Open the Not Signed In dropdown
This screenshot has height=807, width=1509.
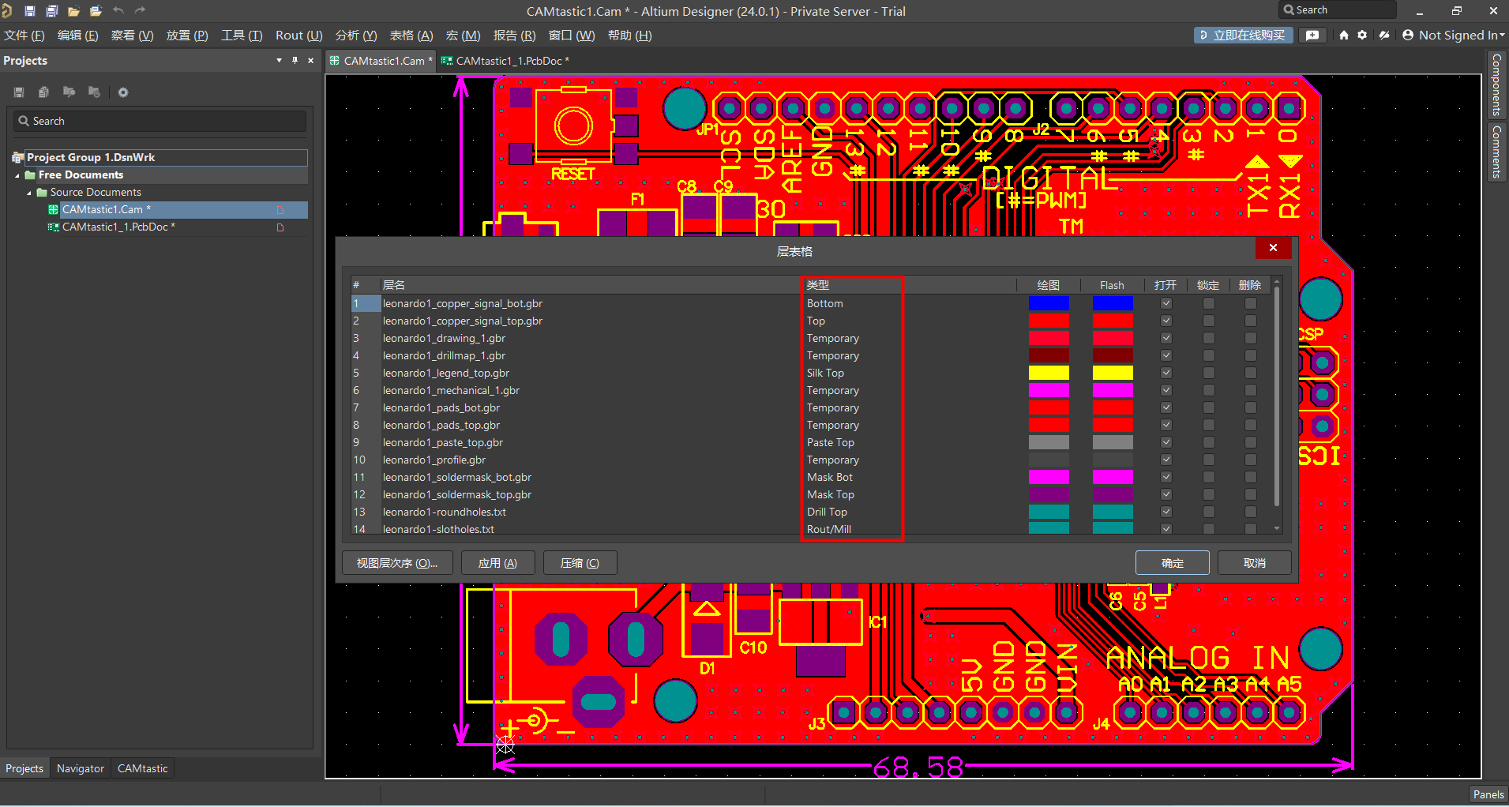(1454, 36)
